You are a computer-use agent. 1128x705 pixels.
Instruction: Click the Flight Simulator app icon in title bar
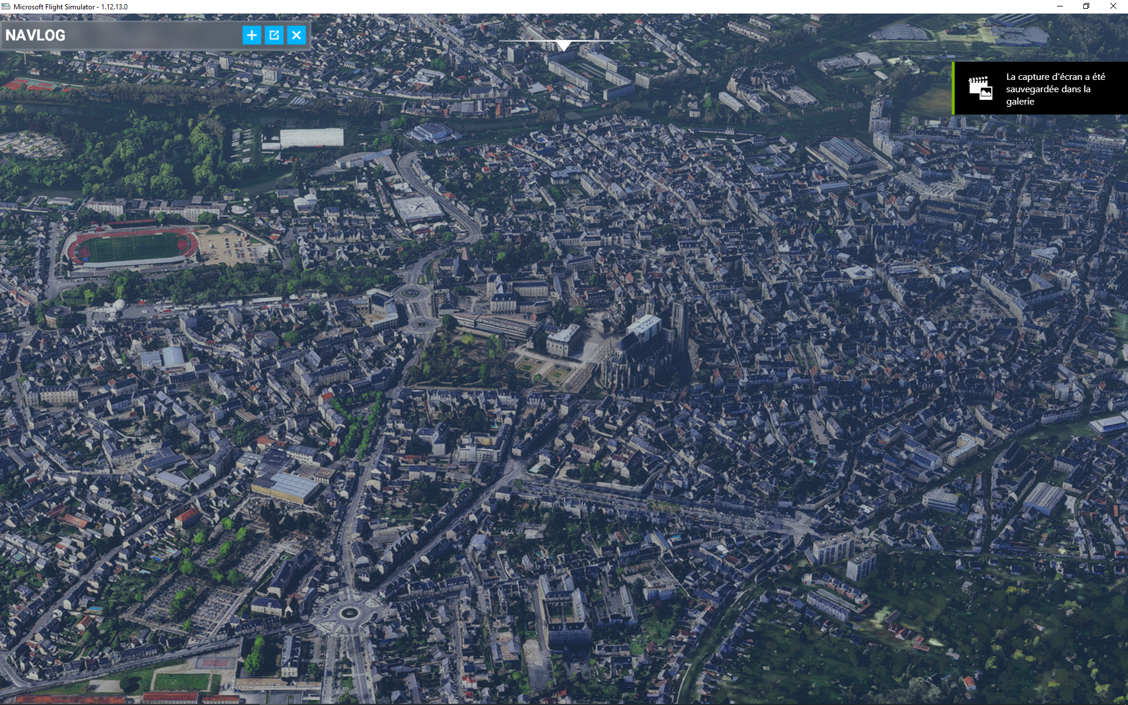[6, 6]
